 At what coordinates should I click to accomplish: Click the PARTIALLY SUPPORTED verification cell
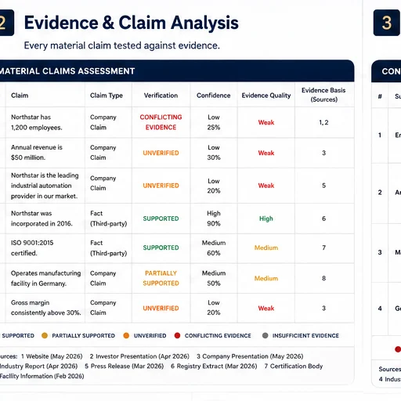pos(161,278)
